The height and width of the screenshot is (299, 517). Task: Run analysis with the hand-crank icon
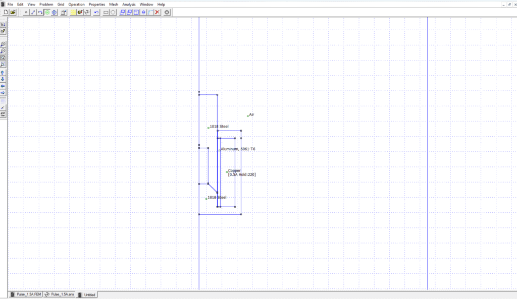tap(80, 12)
